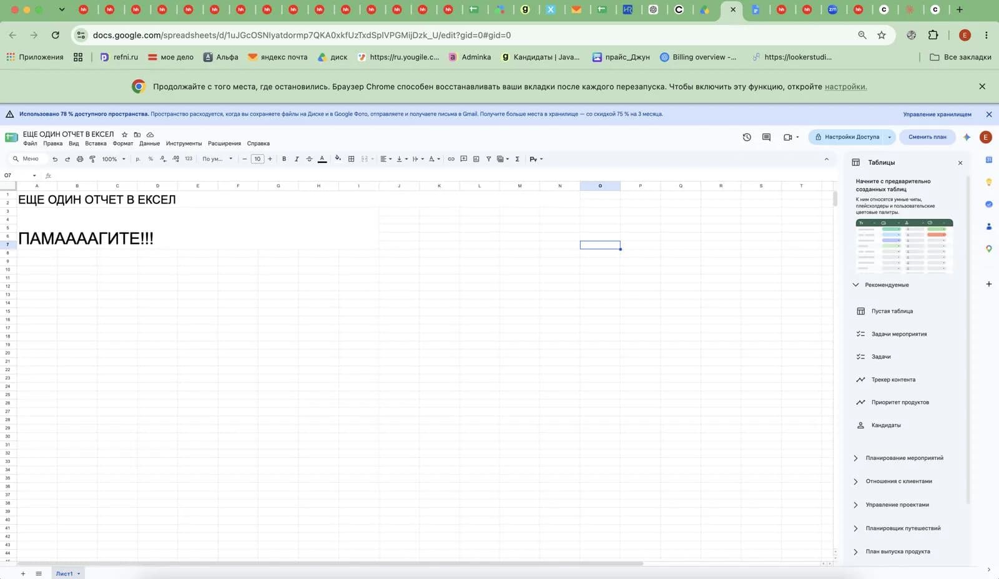Star the spreadsheet document
999x579 pixels.
(125, 135)
